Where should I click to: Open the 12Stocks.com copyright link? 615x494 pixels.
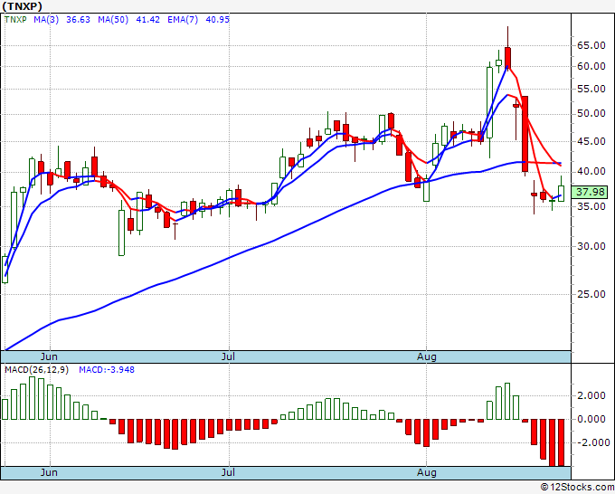pyautogui.click(x=577, y=488)
